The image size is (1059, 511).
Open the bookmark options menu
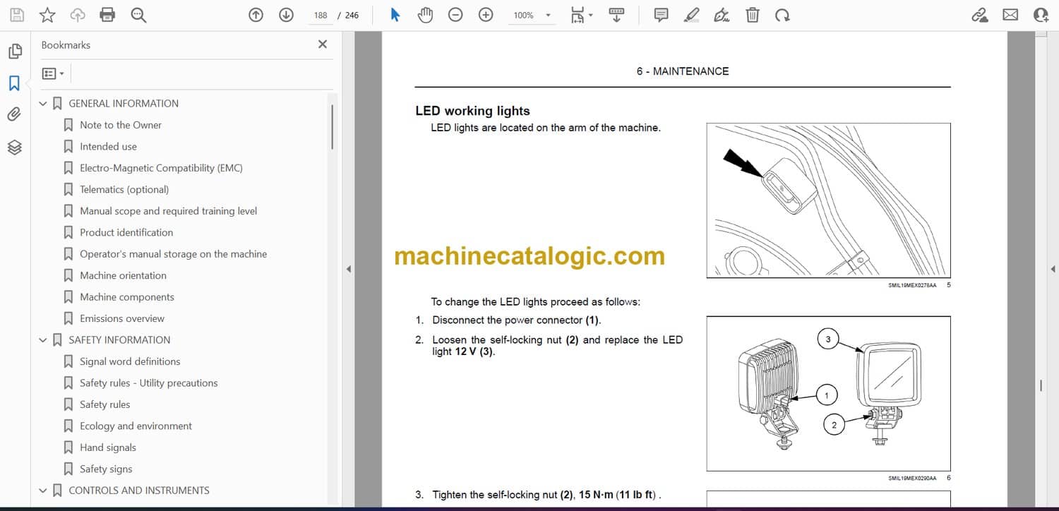pyautogui.click(x=53, y=73)
